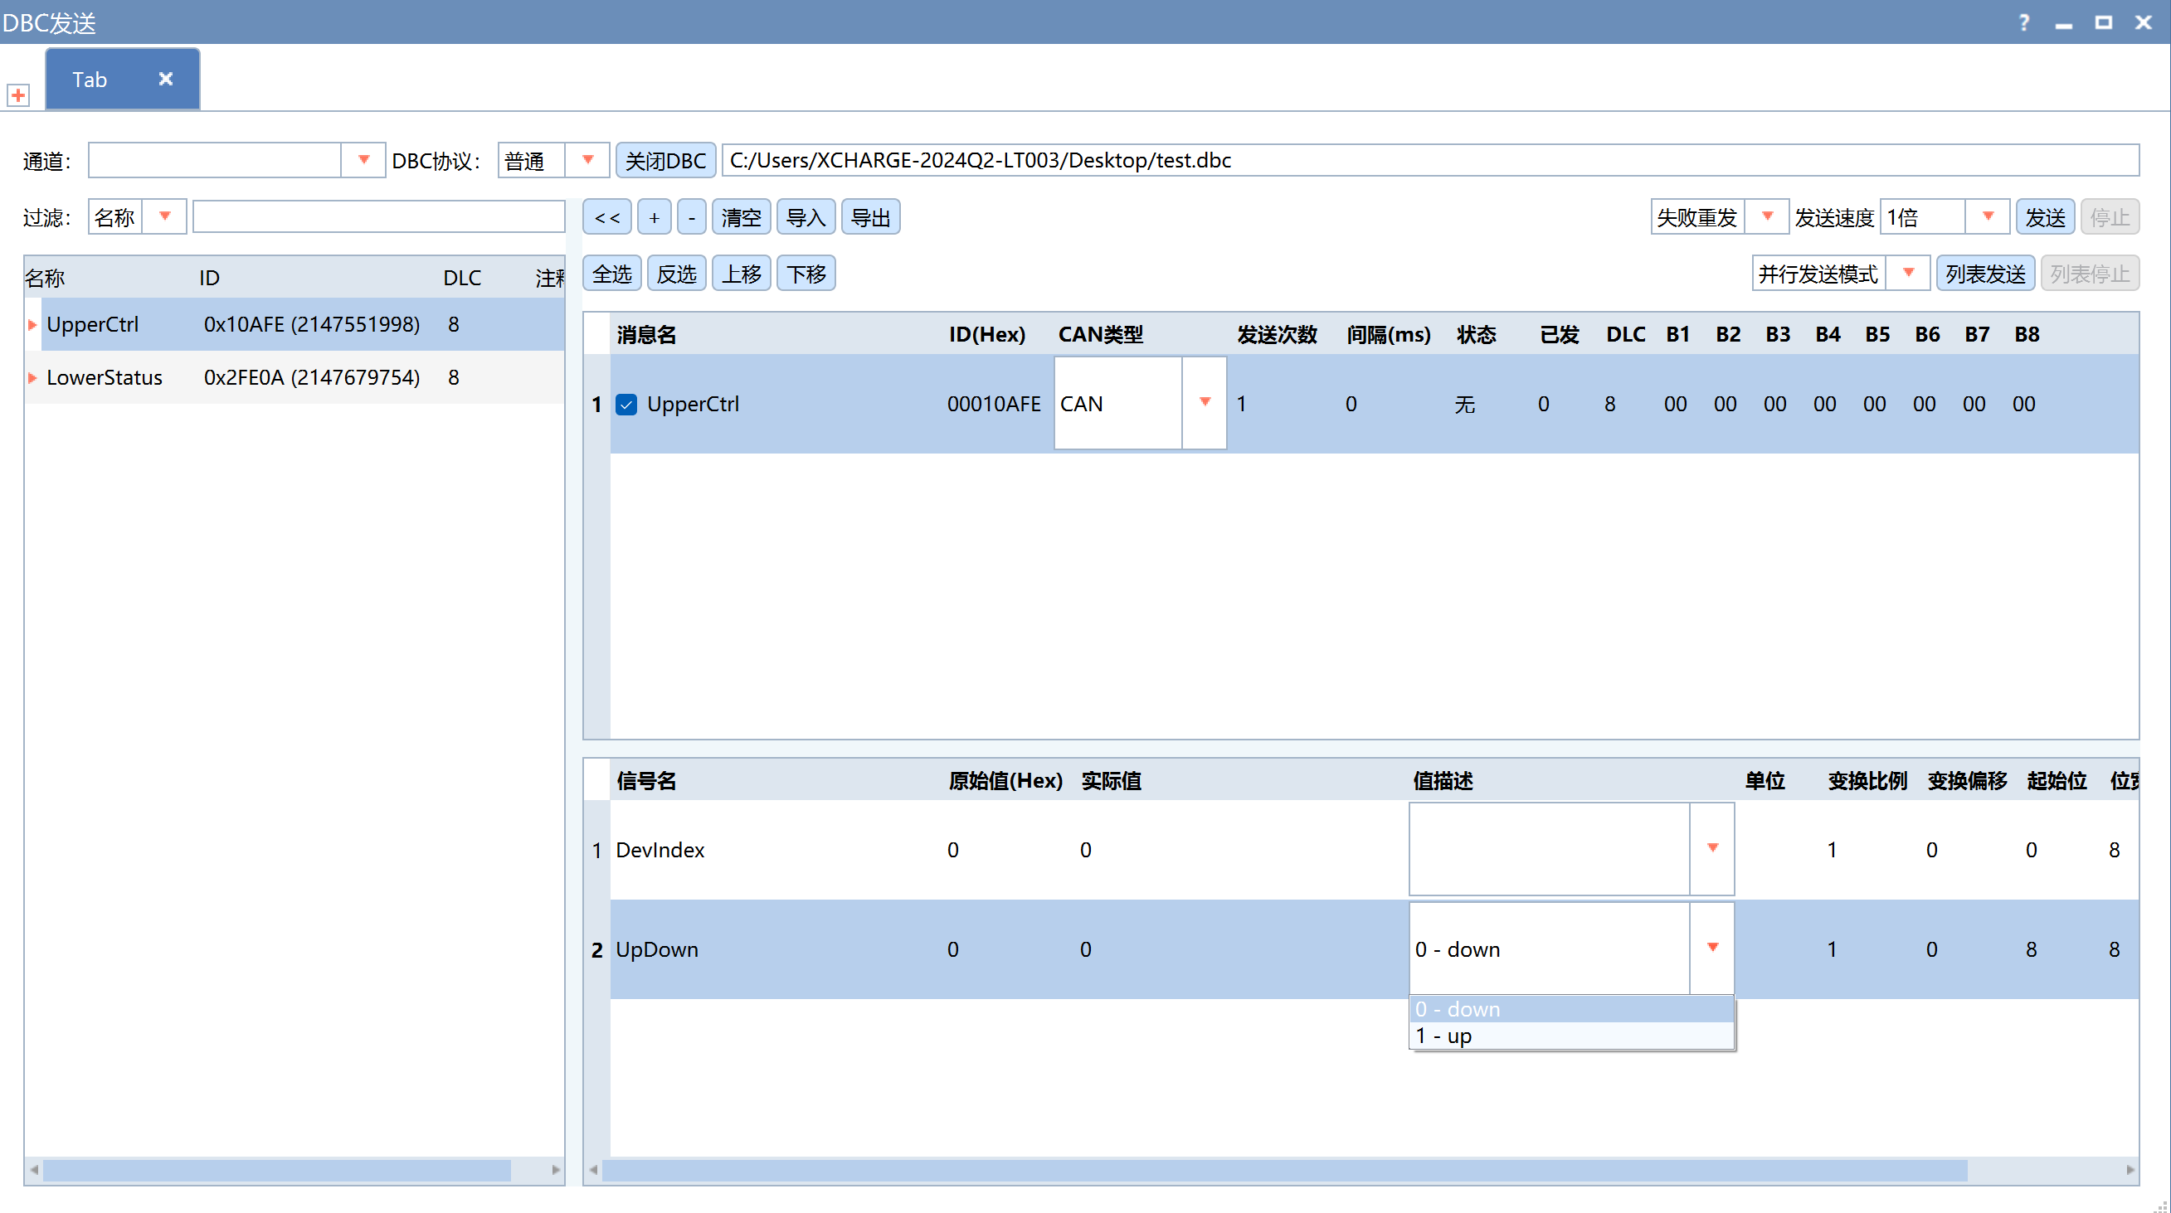Open the 通道 channel dropdown
The image size is (2171, 1213).
click(x=363, y=160)
